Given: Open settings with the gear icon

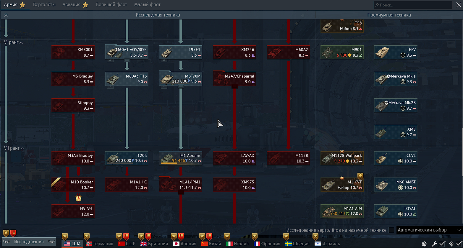Looking at the screenshot, I should tap(424, 244).
